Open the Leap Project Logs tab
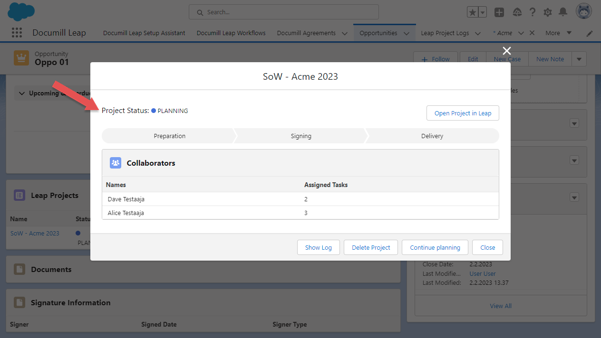 click(x=445, y=33)
